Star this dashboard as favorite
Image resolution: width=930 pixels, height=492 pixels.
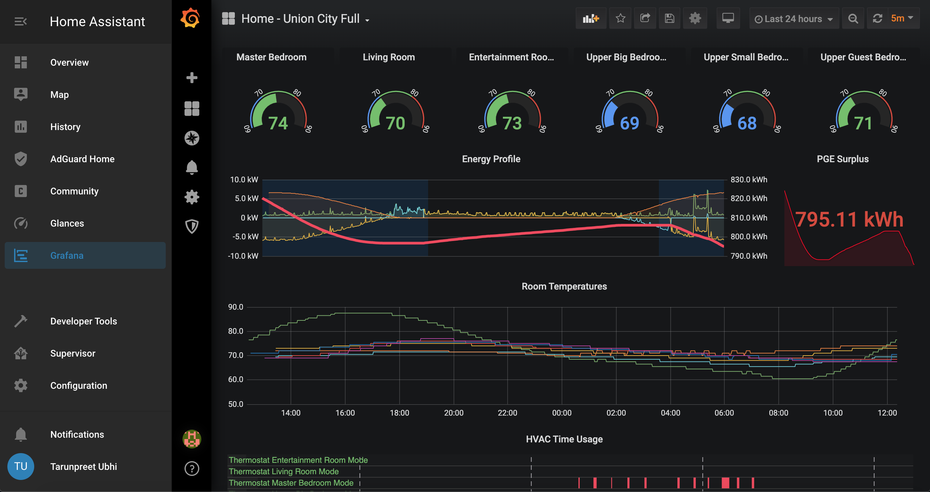point(620,18)
